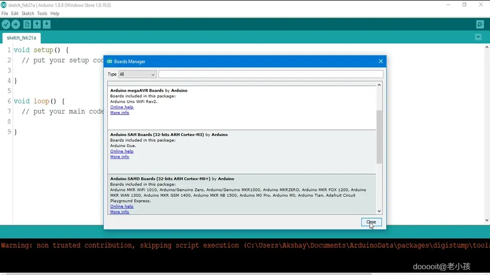Image resolution: width=490 pixels, height=275 pixels.
Task: Click the Close button in Boards Manager
Action: pyautogui.click(x=371, y=222)
